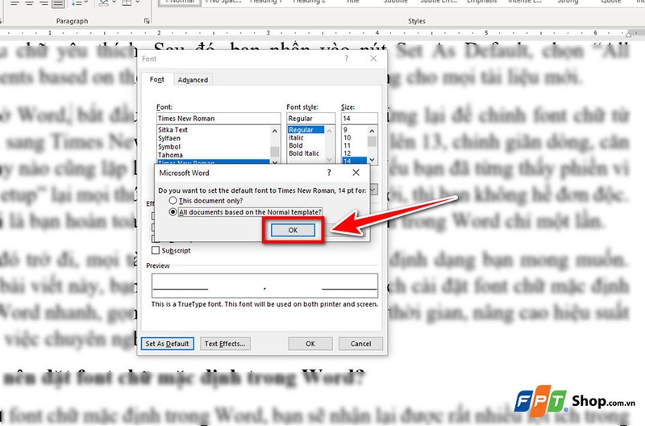Switch to the Advanced tab
The height and width of the screenshot is (426, 645).
(x=193, y=80)
